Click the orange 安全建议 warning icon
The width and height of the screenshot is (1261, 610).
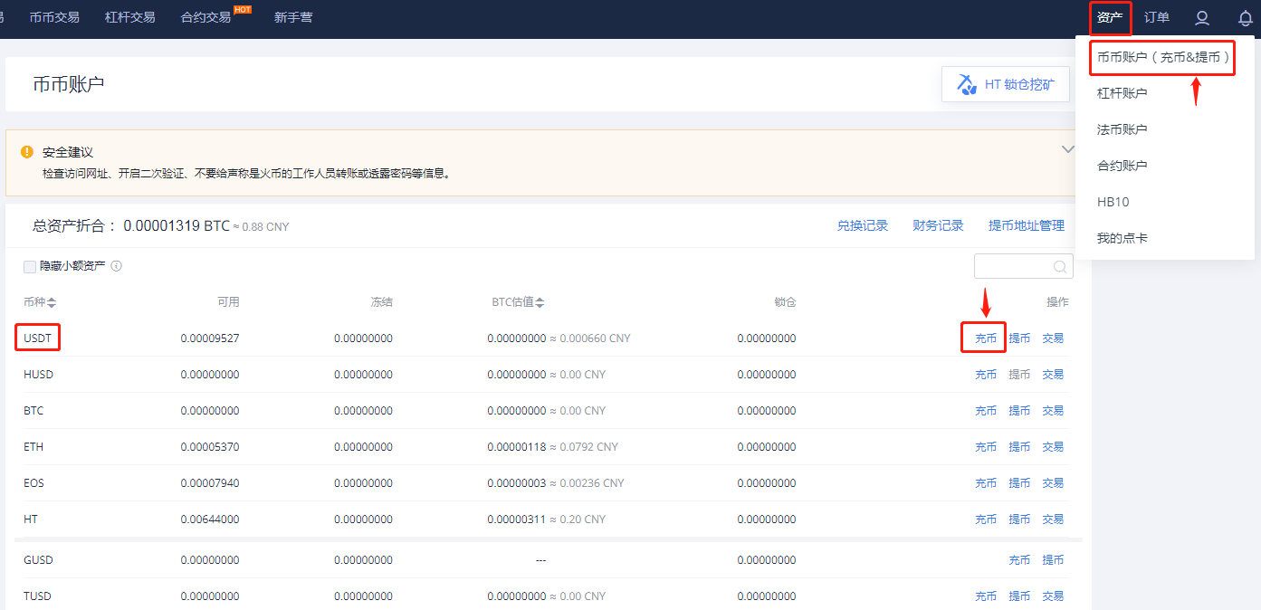(x=27, y=152)
